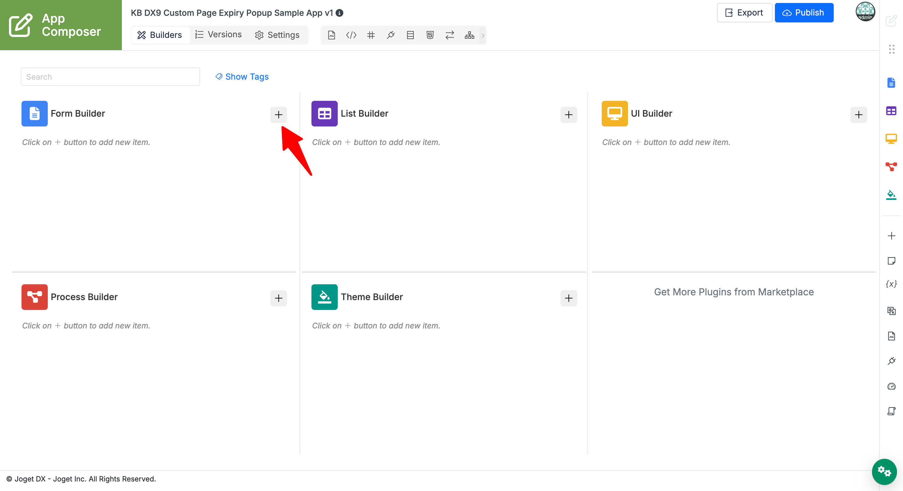Click the red Process Builder section icon
Screen dimensions: 903x491
(34, 297)
